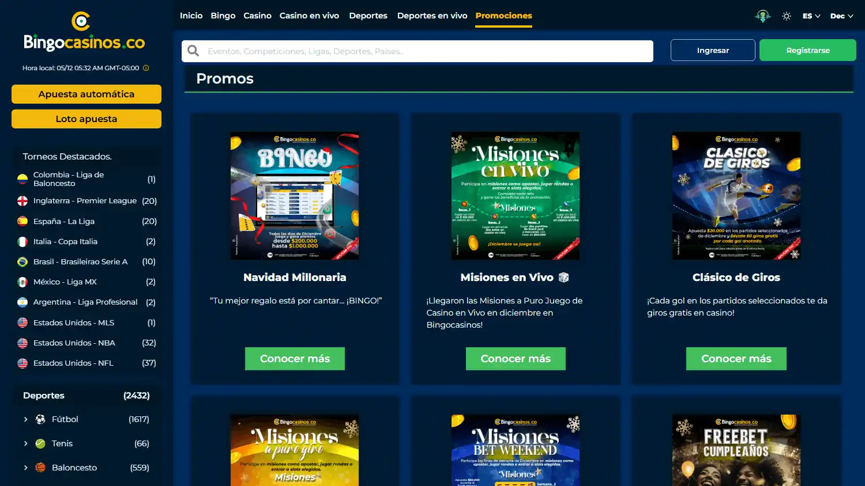The image size is (865, 486).
Task: Click the Fútbol soccer ball icon
Action: pos(40,419)
